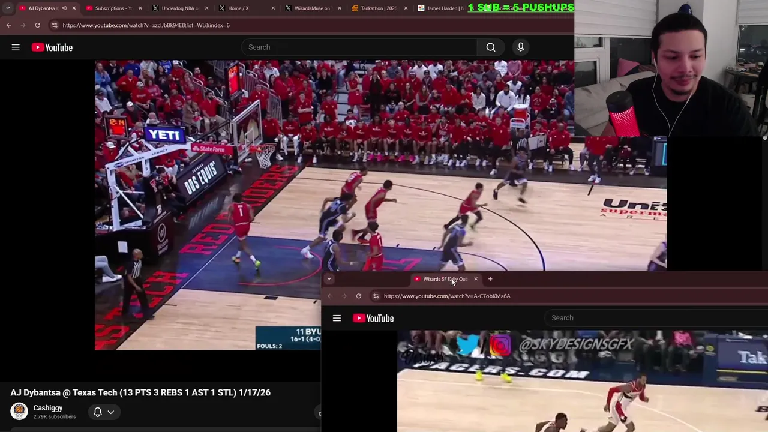
Task: Close the Wizards SF tab in front window
Action: 476,279
